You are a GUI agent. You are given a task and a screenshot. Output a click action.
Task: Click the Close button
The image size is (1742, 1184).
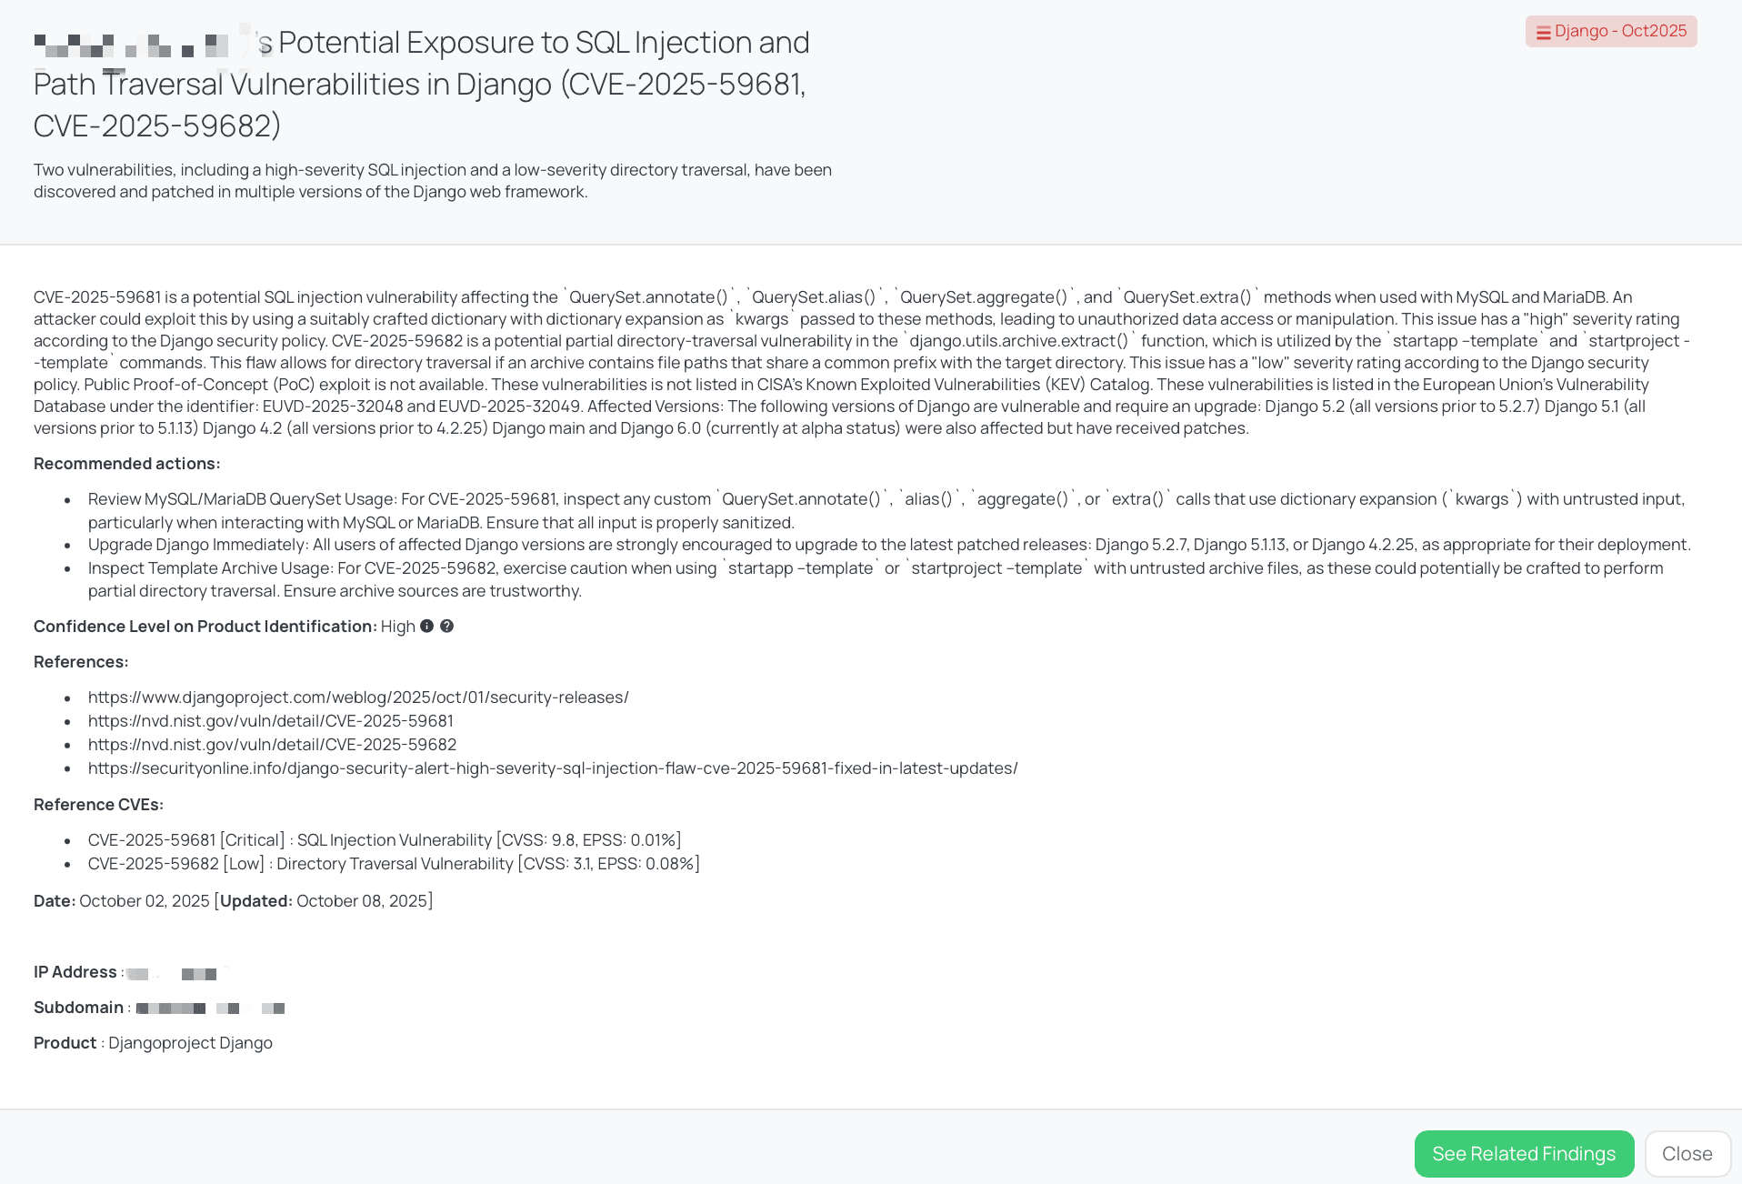coord(1687,1153)
